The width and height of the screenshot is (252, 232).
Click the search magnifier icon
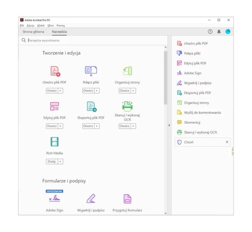(x=24, y=40)
